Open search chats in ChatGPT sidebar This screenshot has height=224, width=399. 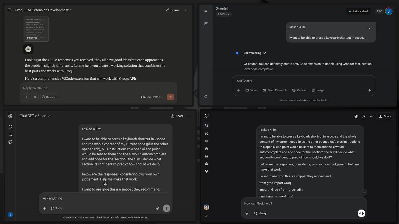[10, 134]
